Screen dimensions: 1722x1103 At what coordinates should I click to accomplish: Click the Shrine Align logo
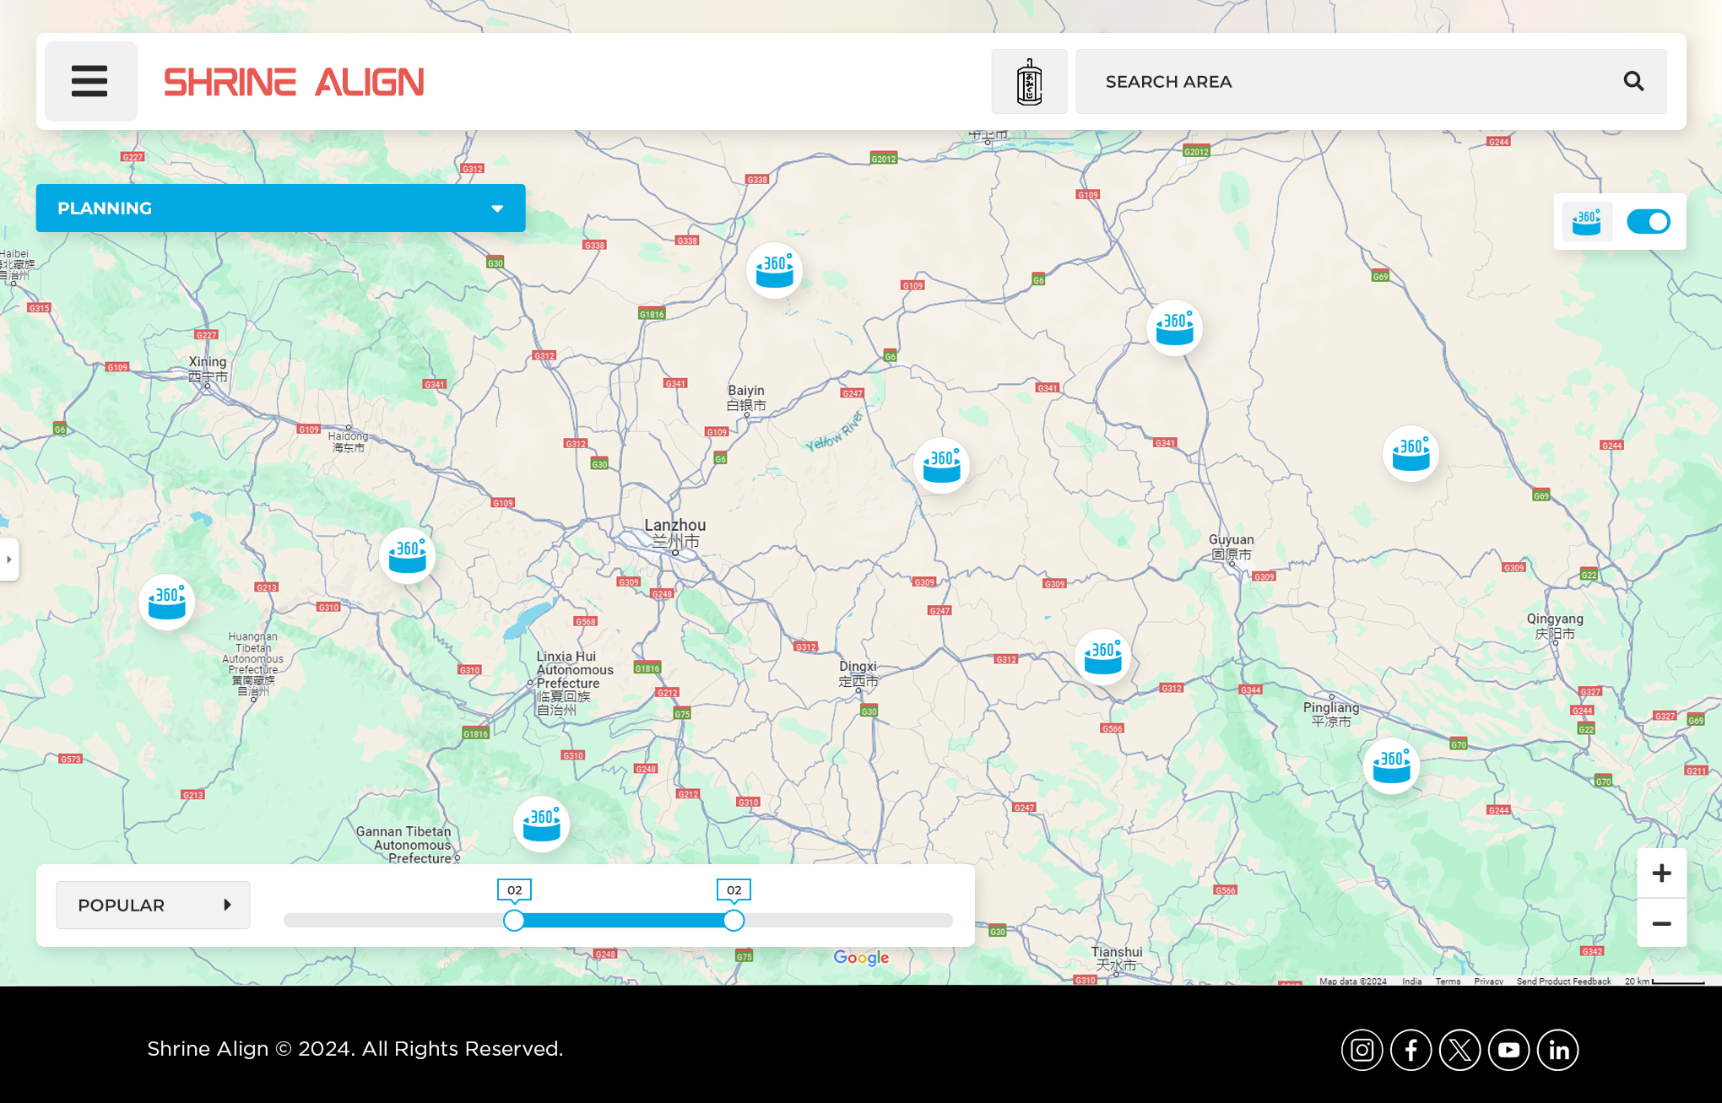294,82
